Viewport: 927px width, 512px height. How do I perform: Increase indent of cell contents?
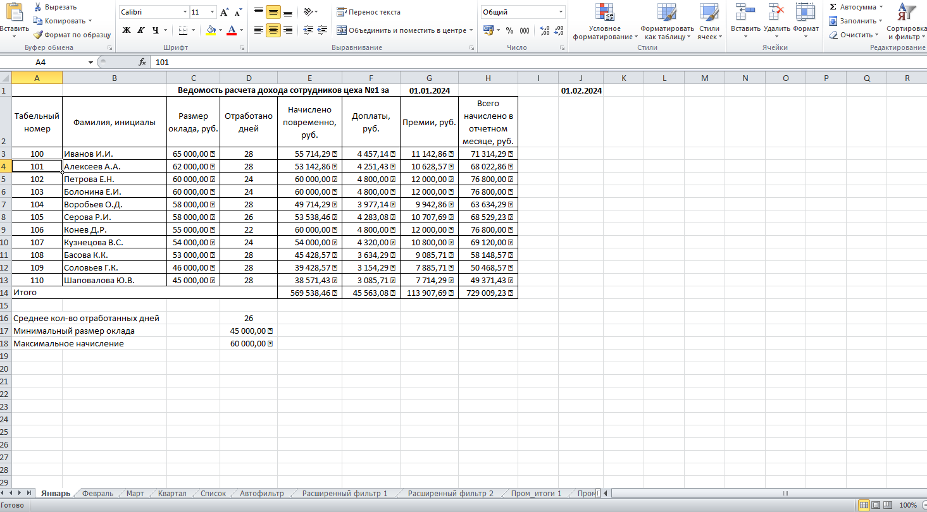pos(323,30)
